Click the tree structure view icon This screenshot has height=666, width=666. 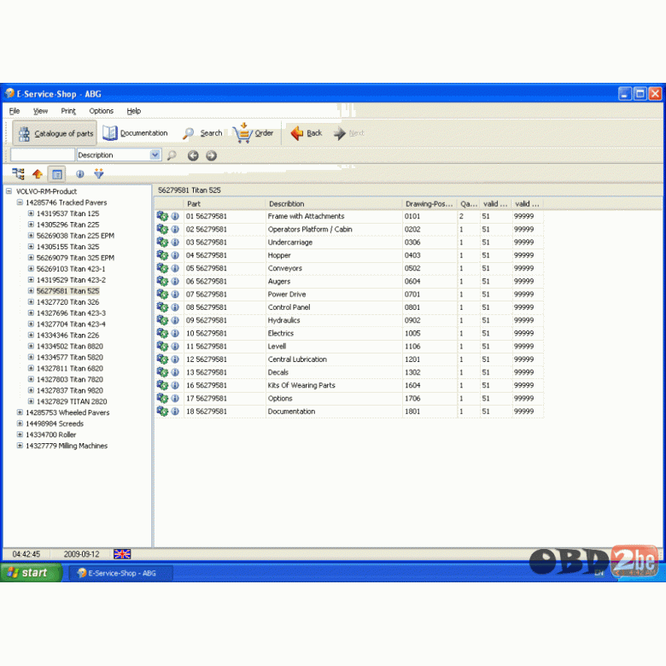pos(18,173)
